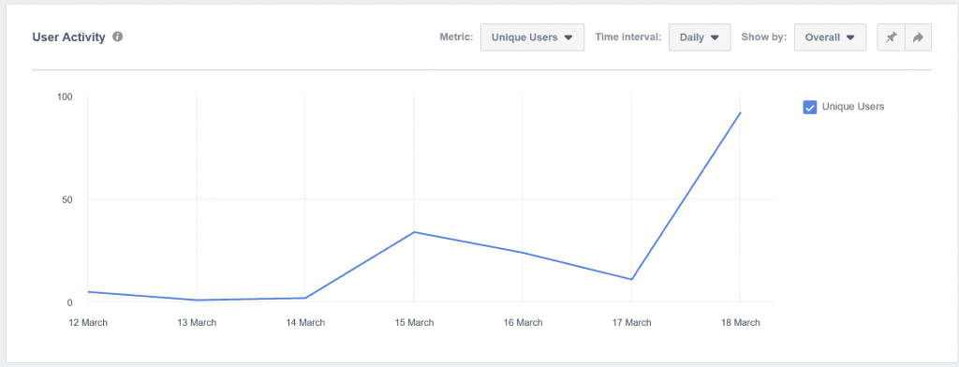This screenshot has height=367, width=959.
Task: Click the data point at 15 March
Action: coord(414,232)
